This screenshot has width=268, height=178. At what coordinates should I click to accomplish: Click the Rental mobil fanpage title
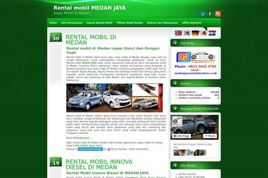(x=196, y=118)
